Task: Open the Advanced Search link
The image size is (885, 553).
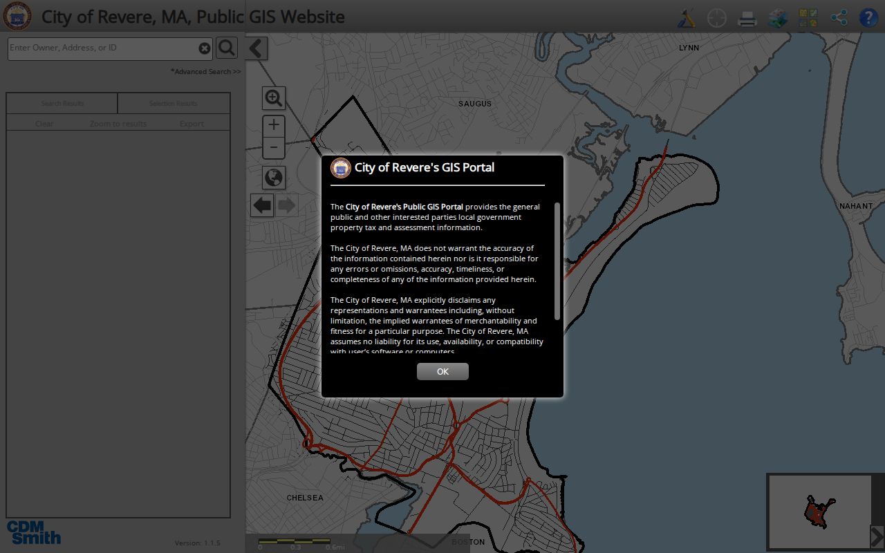Action: click(x=206, y=72)
